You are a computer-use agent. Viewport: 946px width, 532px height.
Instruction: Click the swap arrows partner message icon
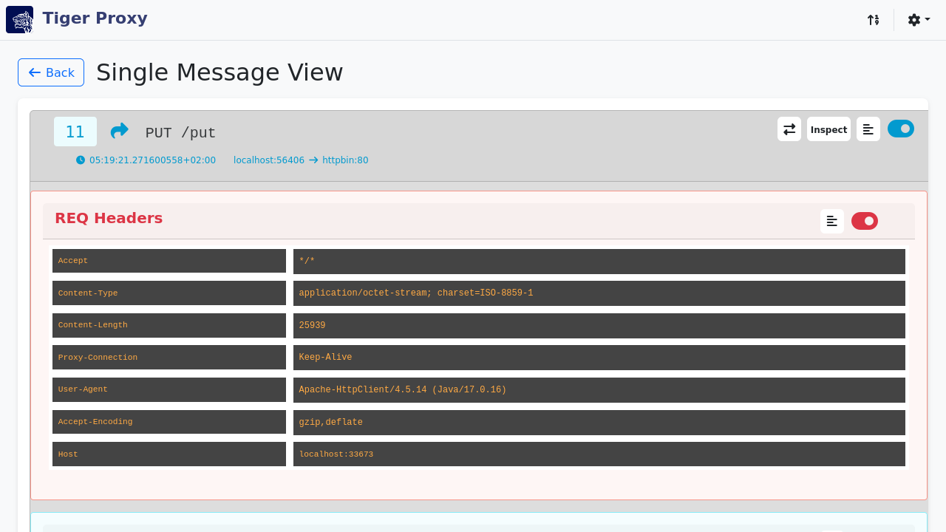coord(789,129)
